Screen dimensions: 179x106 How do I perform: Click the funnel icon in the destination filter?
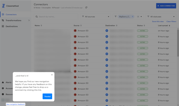pyautogui.click(x=116, y=16)
